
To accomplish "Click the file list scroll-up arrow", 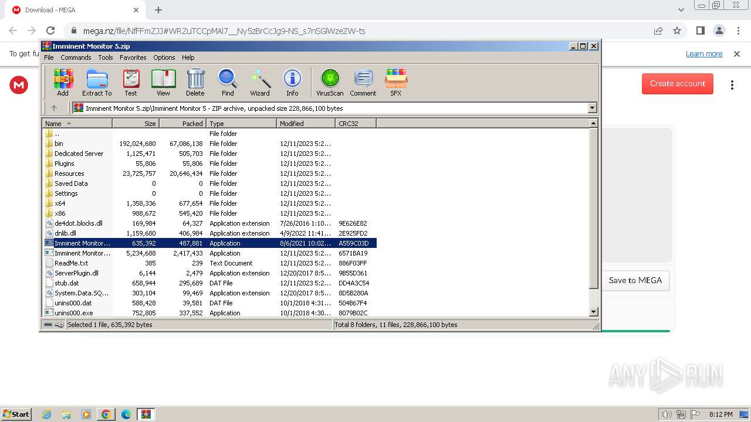I will pos(593,123).
